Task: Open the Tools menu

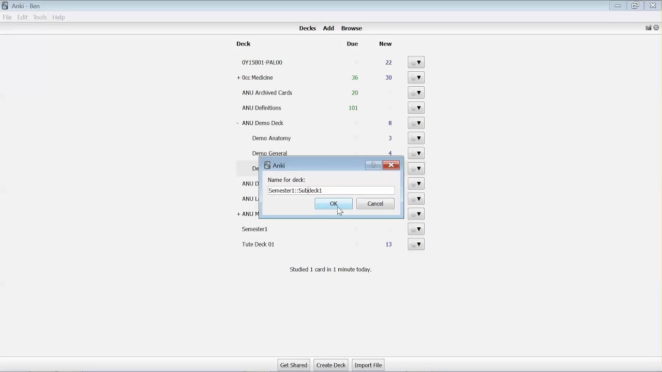Action: (40, 17)
